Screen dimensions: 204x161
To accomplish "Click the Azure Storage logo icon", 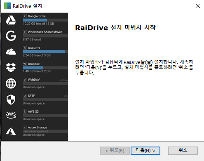I will pyautogui.click(x=11, y=131).
